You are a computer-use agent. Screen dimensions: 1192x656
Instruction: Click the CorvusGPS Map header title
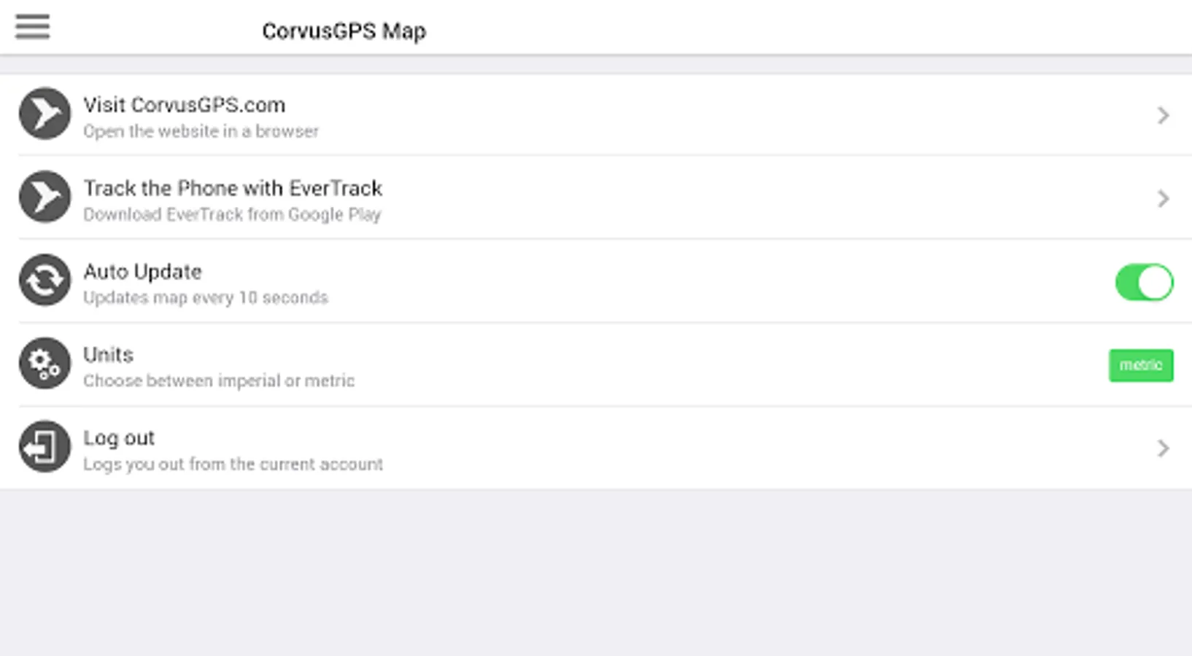[x=344, y=31]
